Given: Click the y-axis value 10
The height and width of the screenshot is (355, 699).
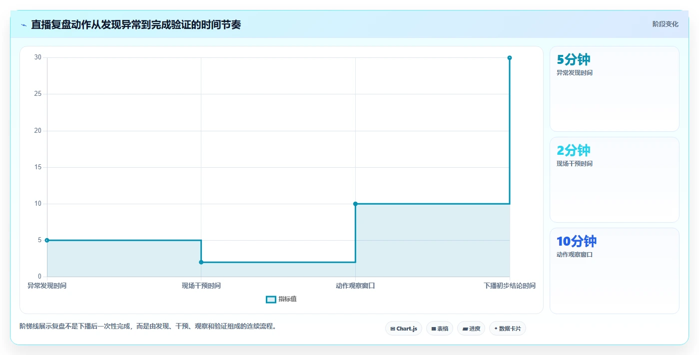Looking at the screenshot, I should (x=38, y=204).
